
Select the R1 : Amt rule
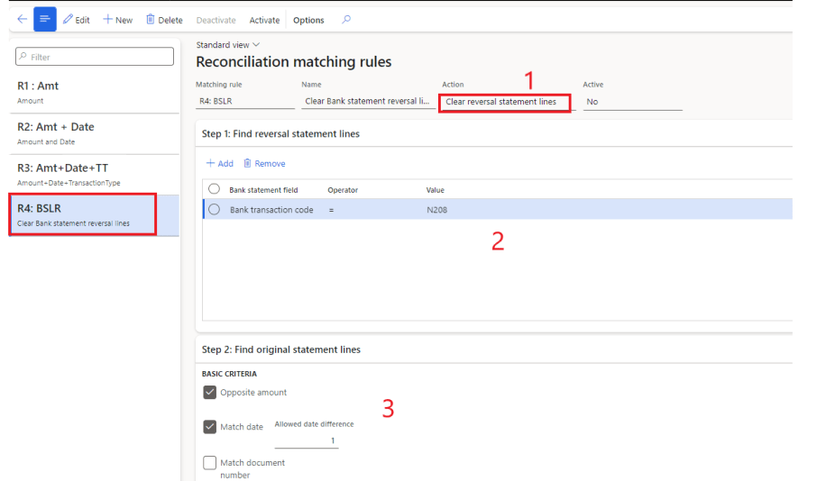click(x=90, y=92)
